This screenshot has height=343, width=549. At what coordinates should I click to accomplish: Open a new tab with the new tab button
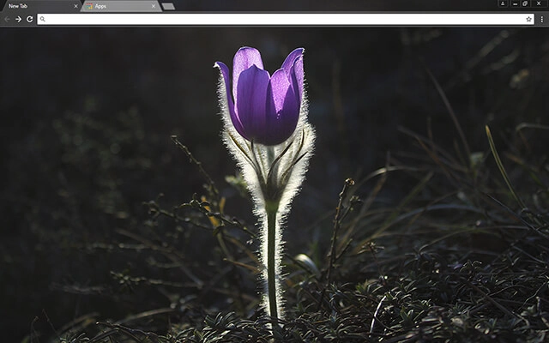[168, 6]
